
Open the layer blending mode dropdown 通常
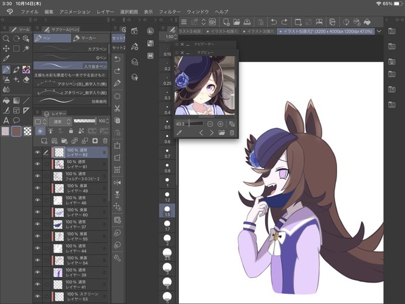tap(60, 122)
